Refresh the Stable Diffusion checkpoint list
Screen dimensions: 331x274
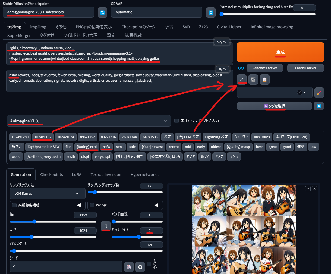[x=102, y=12]
